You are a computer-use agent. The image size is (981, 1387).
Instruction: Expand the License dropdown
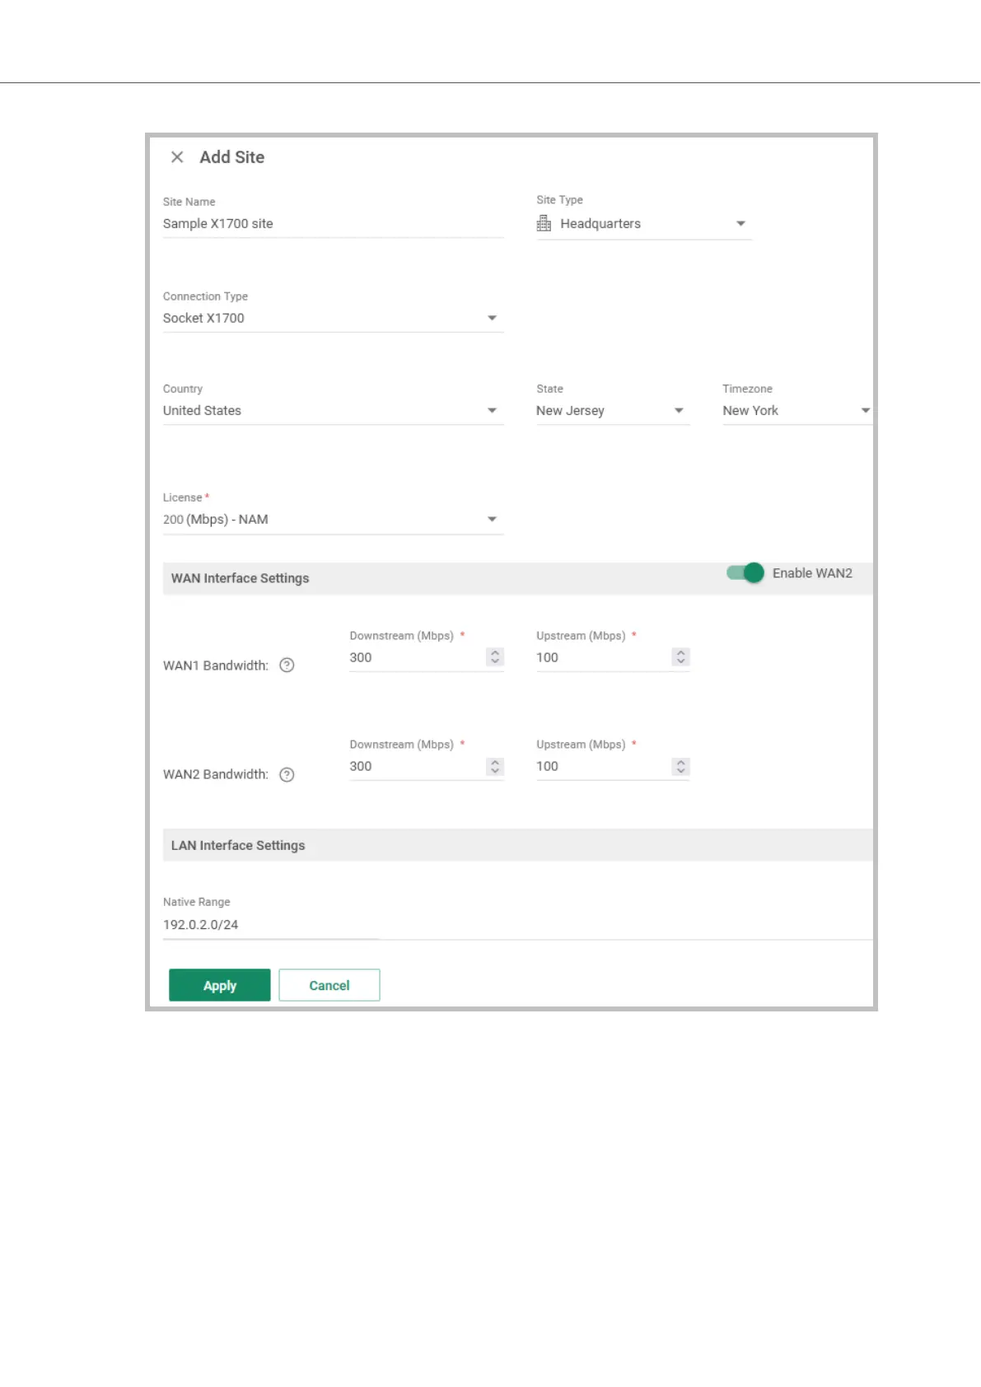[x=492, y=520]
